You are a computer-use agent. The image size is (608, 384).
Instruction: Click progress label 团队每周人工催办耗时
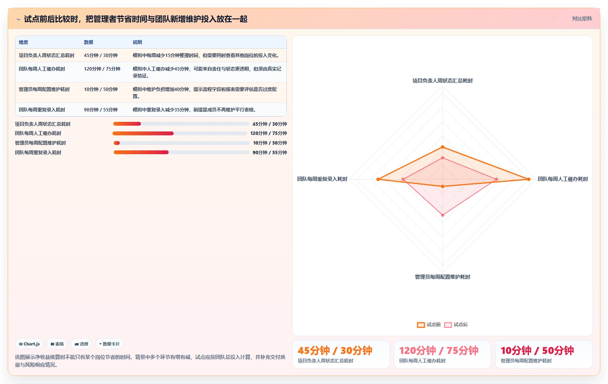[x=38, y=133]
